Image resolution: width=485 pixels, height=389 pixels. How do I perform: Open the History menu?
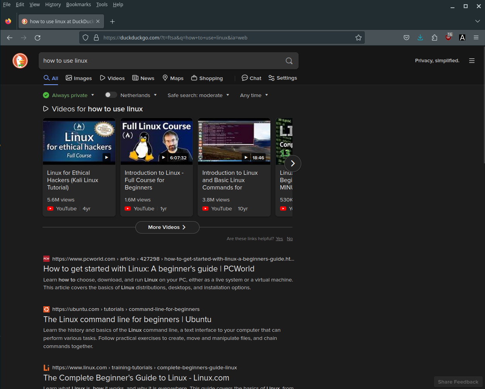pos(53,5)
